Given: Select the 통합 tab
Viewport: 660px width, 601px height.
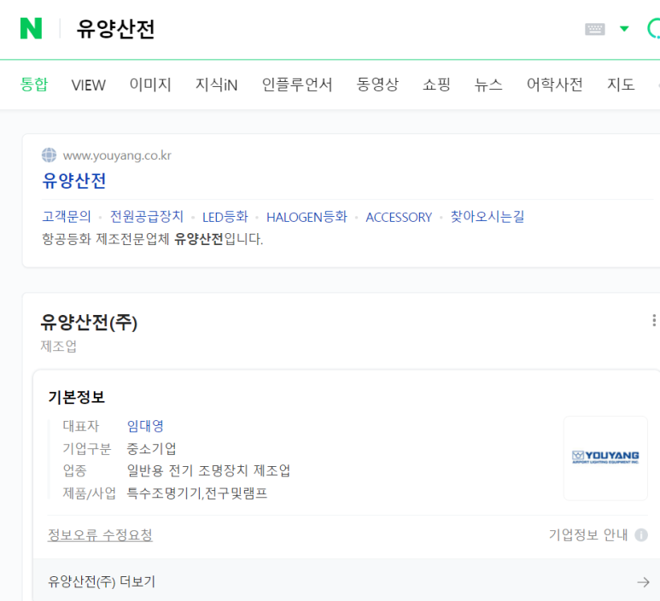Looking at the screenshot, I should (34, 85).
